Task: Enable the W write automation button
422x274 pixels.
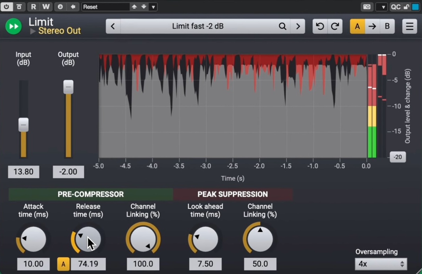Action: tap(46, 7)
